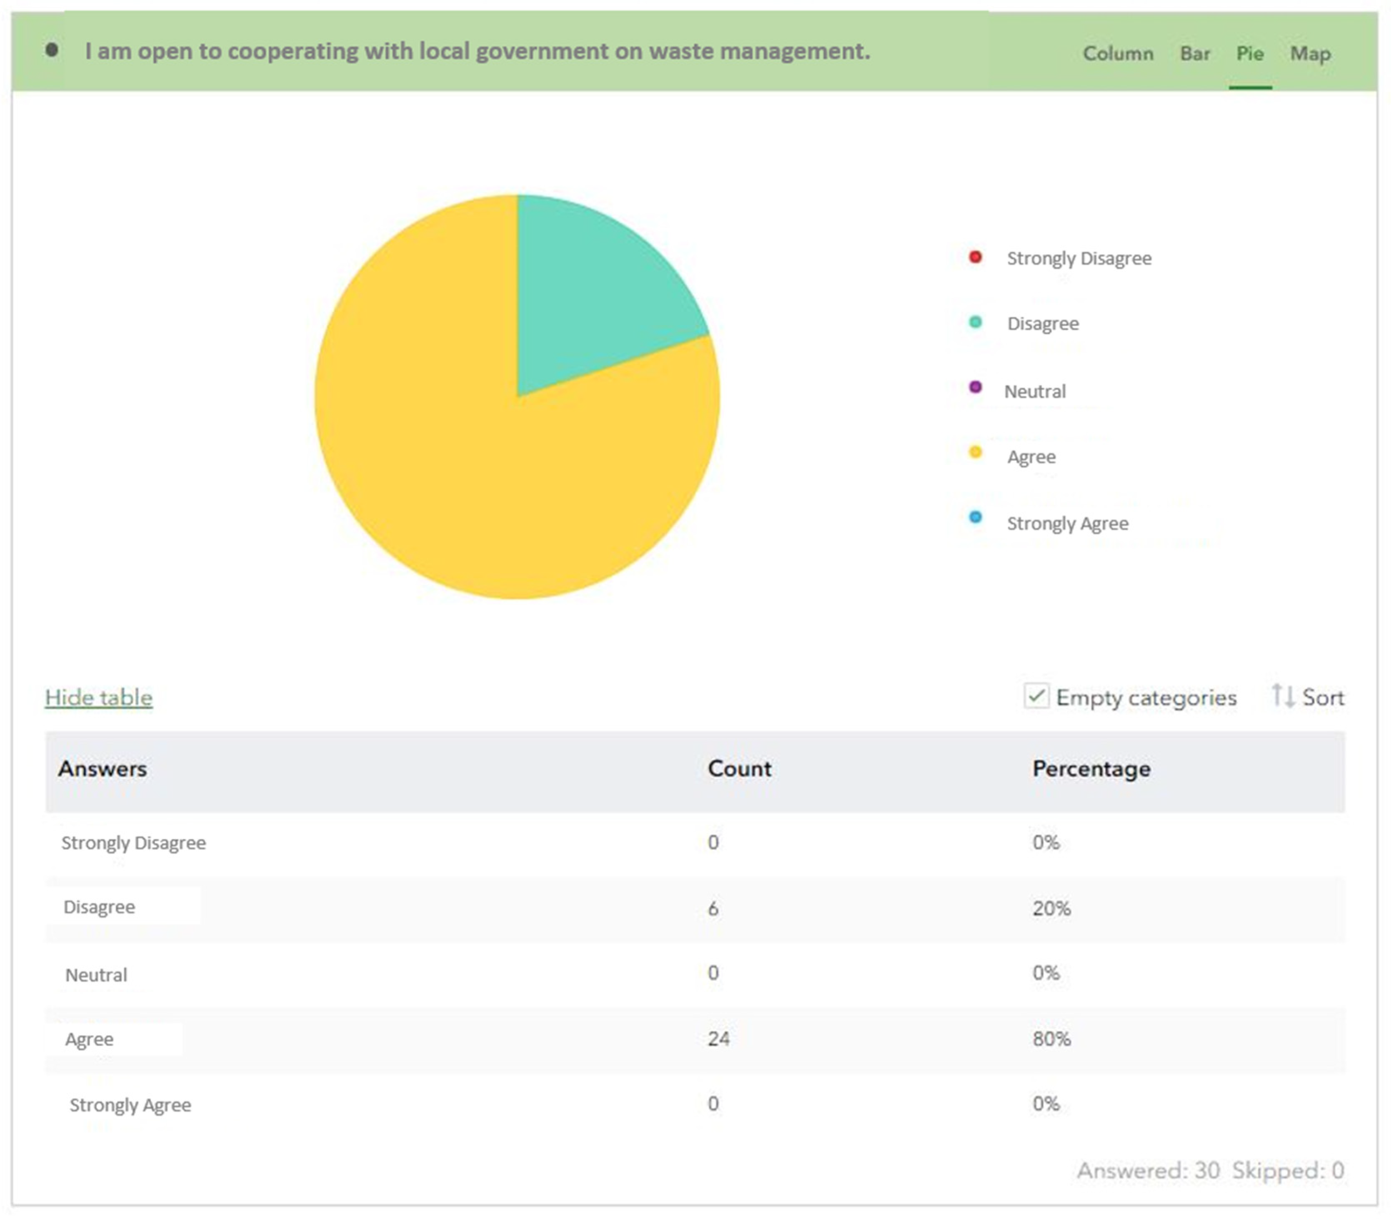Click the Hide table link

pyautogui.click(x=99, y=697)
